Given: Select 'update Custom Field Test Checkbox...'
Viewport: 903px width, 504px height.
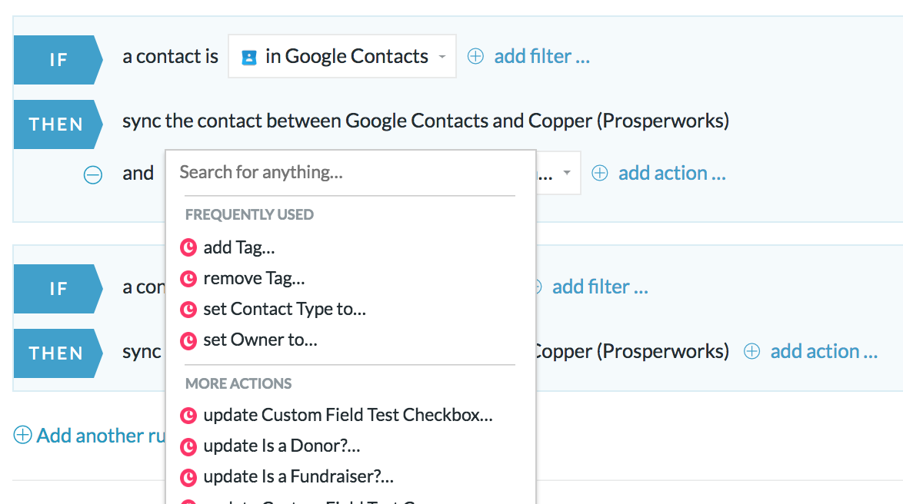Looking at the screenshot, I should coord(348,415).
